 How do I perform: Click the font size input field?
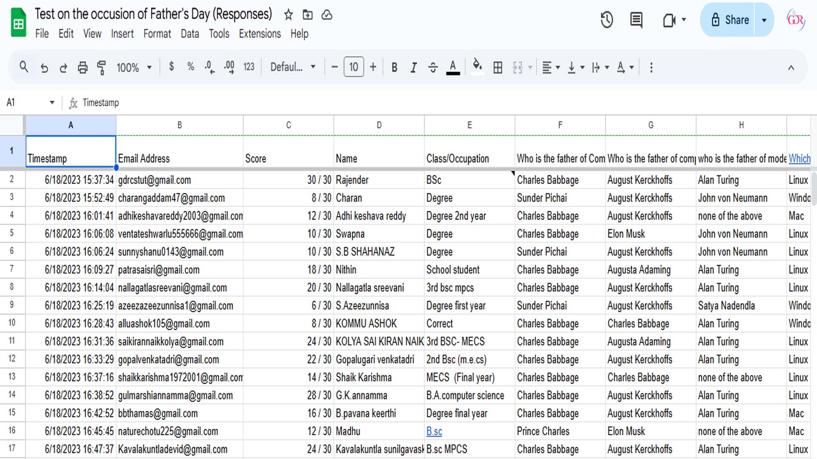(x=354, y=67)
